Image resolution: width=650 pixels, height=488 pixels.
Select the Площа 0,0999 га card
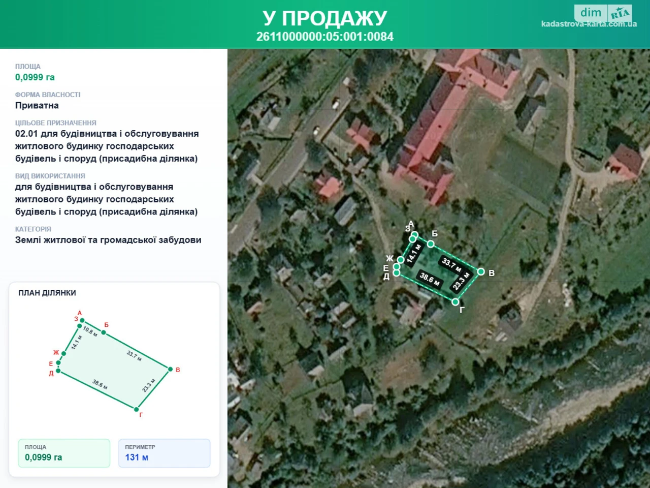pyautogui.click(x=64, y=453)
